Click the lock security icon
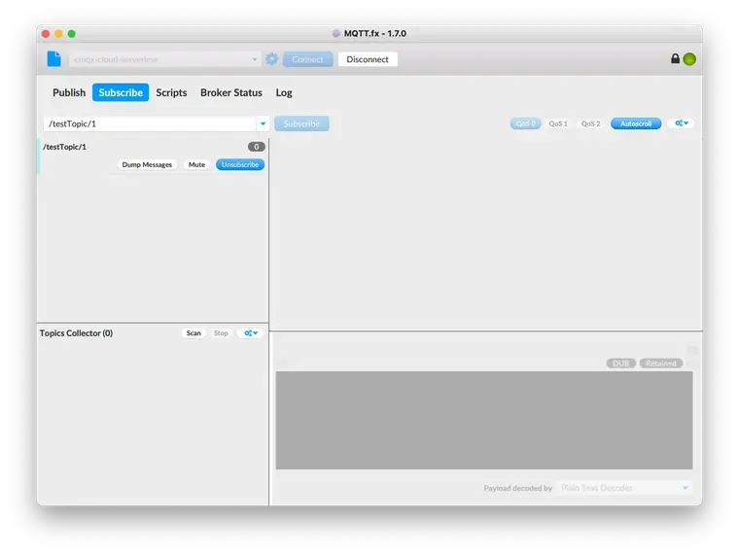 pos(675,58)
